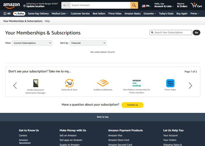Expand the Groceries menu
The width and height of the screenshot is (205, 146).
pos(149,13)
